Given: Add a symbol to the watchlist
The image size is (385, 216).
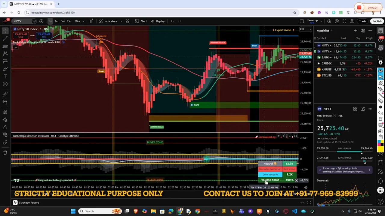Looking at the screenshot, I should [355, 31].
